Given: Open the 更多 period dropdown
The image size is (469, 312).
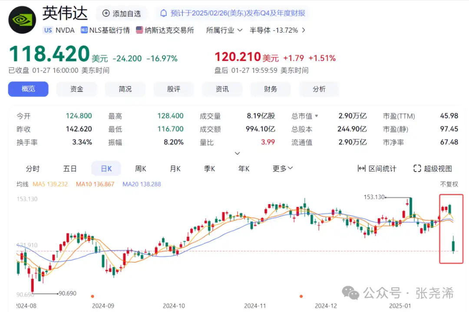Looking at the screenshot, I should [282, 169].
